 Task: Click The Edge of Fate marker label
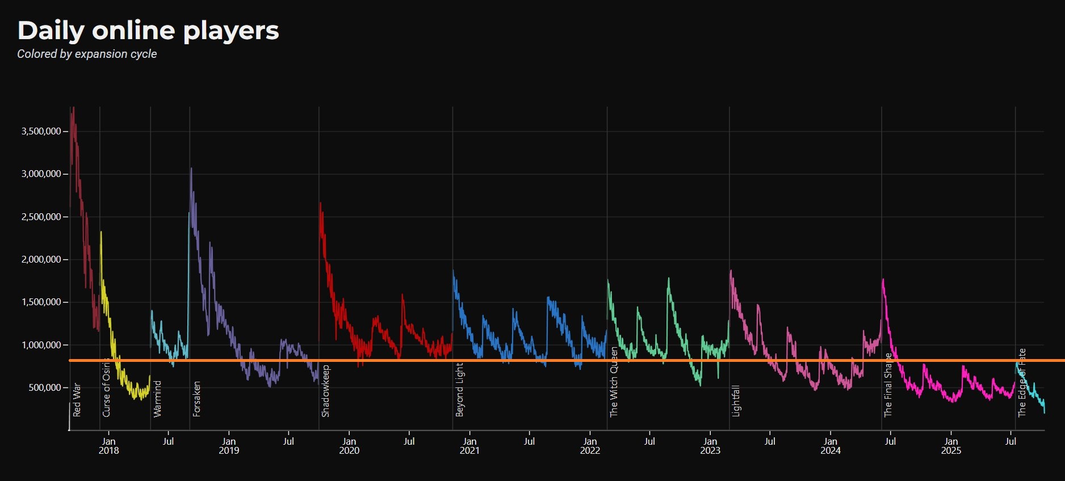1022,383
